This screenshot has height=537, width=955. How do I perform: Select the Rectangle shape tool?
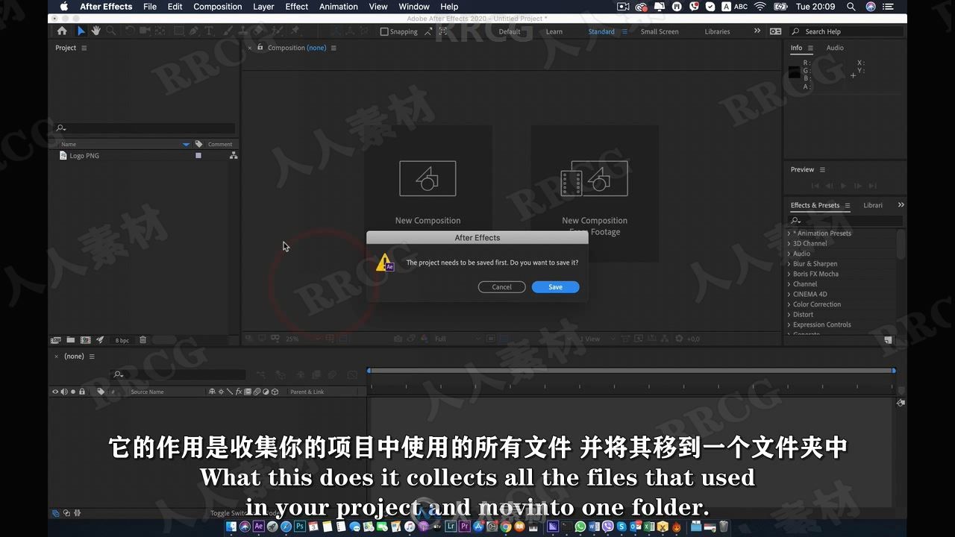coord(179,31)
